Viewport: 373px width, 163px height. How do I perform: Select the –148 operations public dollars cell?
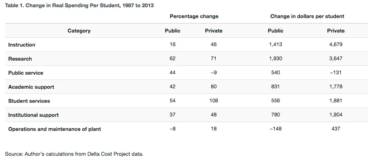pyautogui.click(x=275, y=128)
